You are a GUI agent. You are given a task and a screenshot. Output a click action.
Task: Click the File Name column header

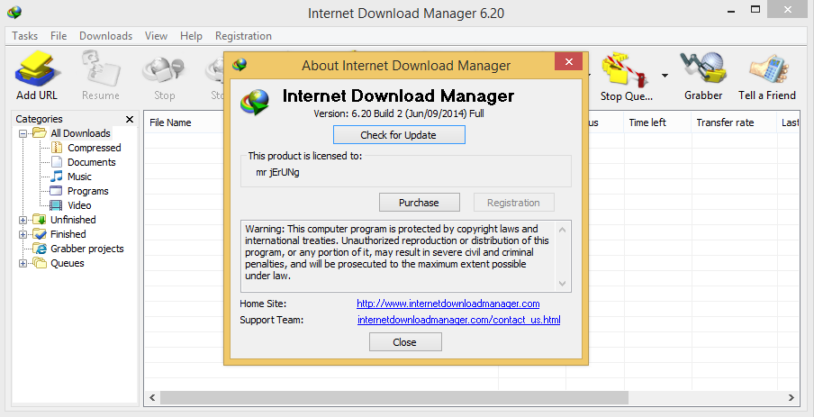[170, 122]
